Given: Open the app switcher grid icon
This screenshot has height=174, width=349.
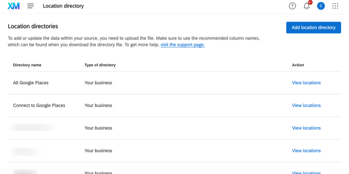Looking at the screenshot, I should pyautogui.click(x=335, y=6).
